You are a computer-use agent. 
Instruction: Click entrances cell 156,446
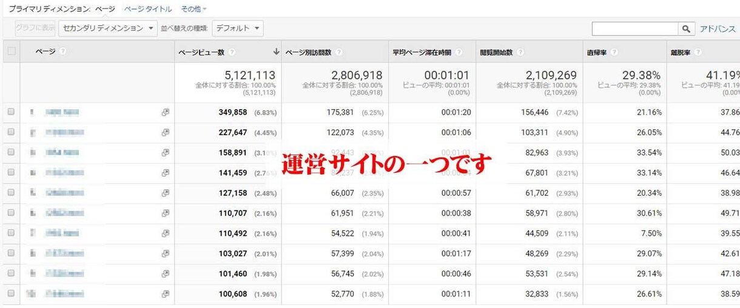coord(534,112)
